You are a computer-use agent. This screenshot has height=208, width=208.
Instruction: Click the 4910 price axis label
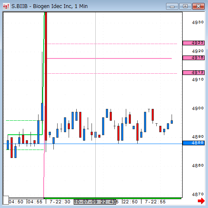[x=198, y=80]
